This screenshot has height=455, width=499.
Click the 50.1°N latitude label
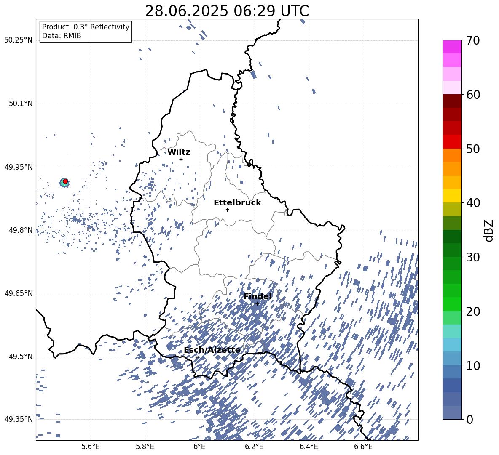point(20,104)
